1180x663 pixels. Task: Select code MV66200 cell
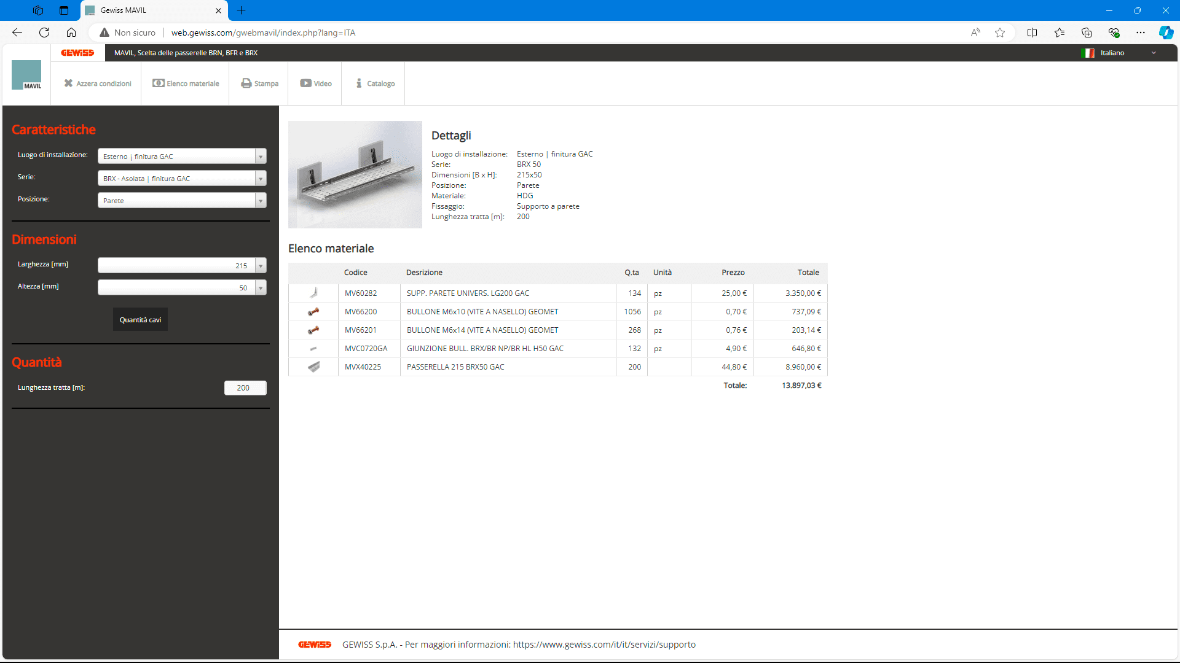tap(361, 312)
